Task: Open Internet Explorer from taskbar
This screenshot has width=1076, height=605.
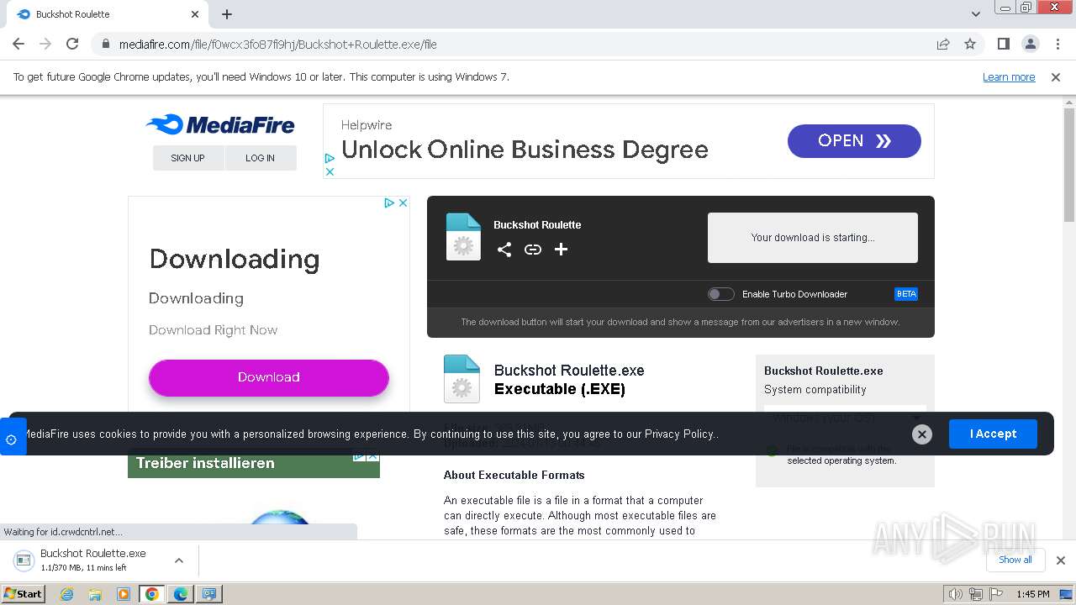Action: coord(67,594)
